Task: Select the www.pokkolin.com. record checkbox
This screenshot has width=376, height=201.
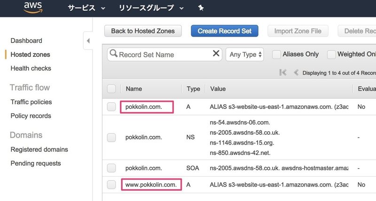Action: point(111,185)
